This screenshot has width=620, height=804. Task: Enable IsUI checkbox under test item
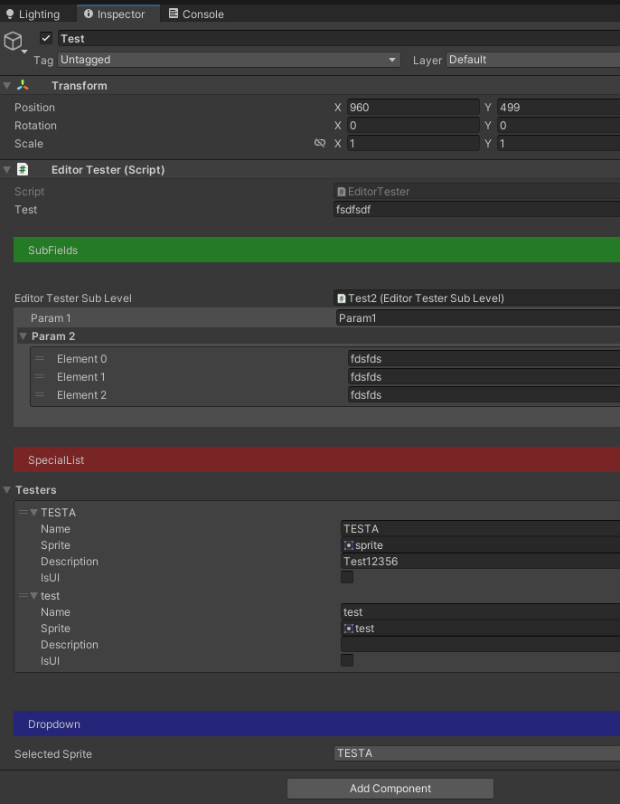click(347, 660)
